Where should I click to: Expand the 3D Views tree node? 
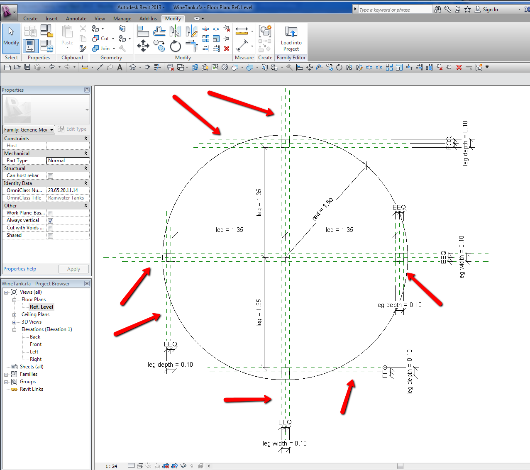pyautogui.click(x=14, y=322)
